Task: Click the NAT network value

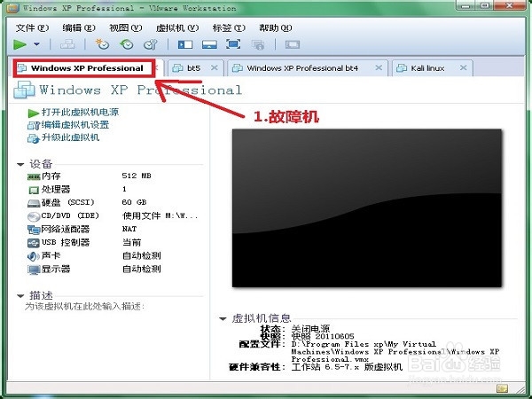Action: coord(129,229)
